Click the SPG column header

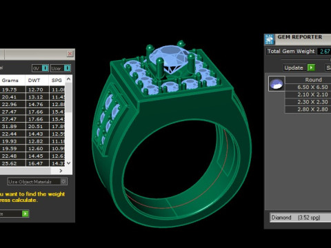(x=57, y=81)
